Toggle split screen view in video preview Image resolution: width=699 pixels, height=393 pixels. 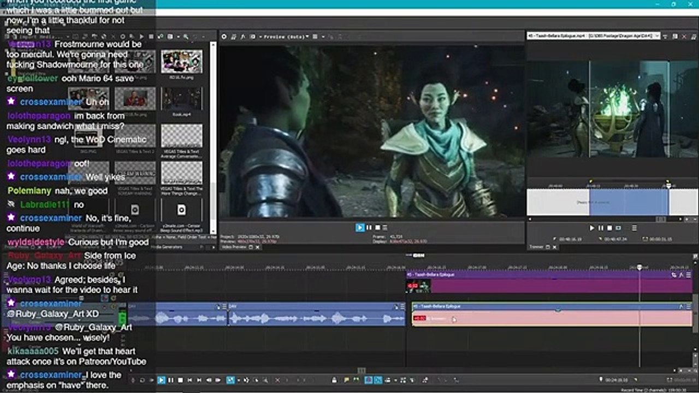tap(252, 37)
